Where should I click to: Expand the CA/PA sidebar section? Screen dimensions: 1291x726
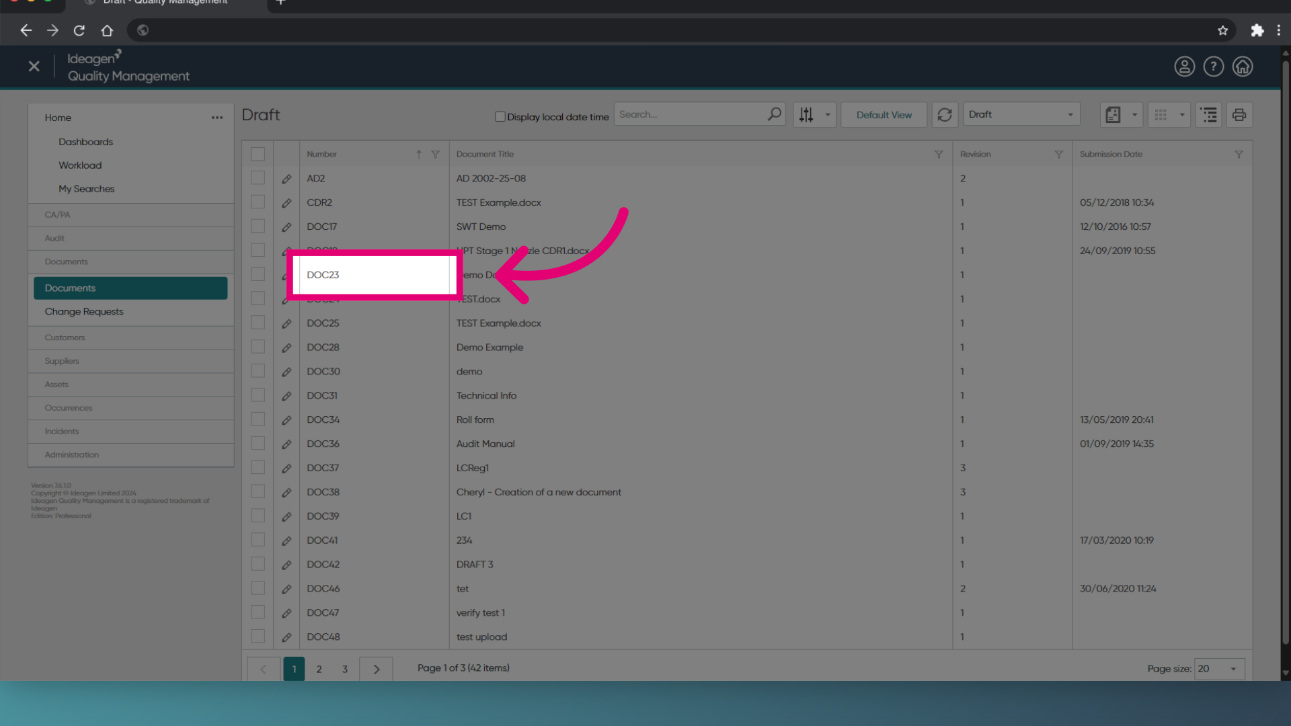click(x=131, y=215)
